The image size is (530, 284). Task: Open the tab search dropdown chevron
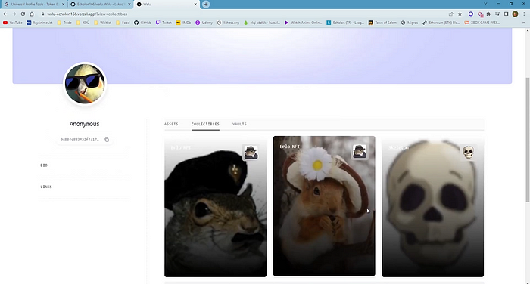tap(485, 4)
